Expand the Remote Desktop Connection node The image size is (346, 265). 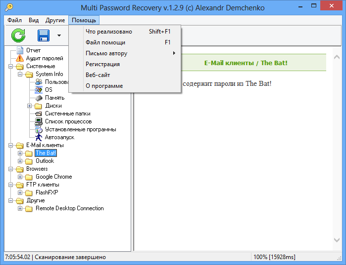(20, 208)
